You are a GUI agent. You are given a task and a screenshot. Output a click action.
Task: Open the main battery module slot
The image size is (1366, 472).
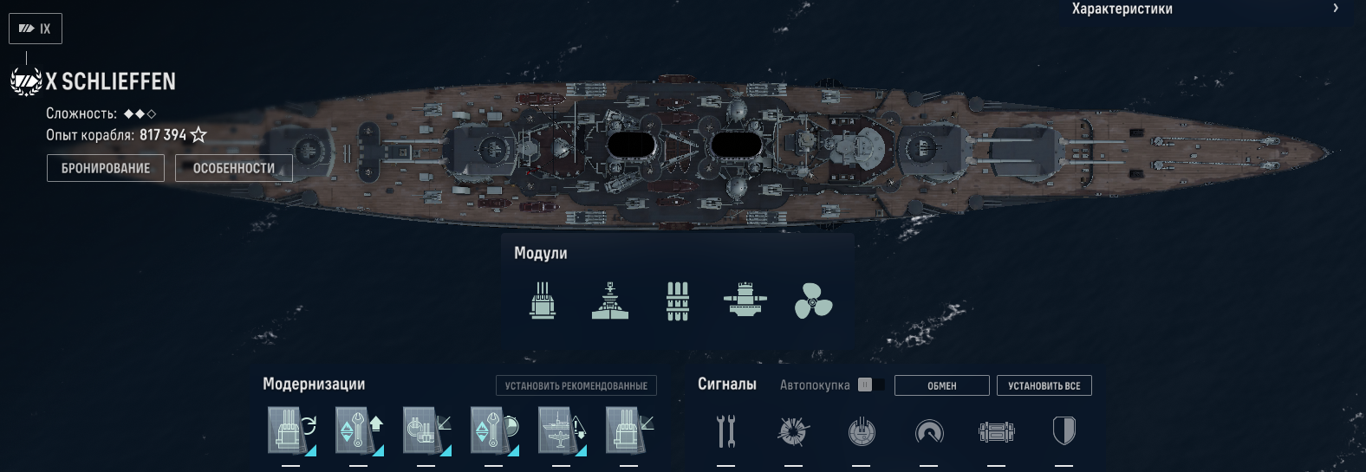click(543, 301)
